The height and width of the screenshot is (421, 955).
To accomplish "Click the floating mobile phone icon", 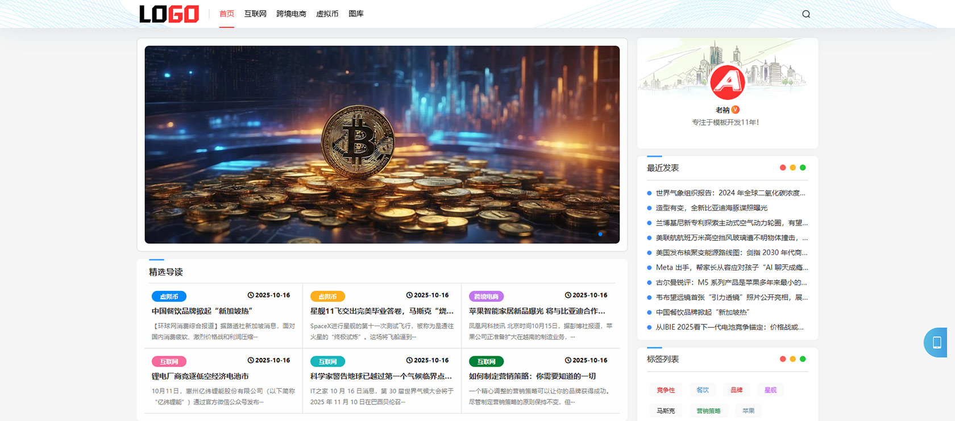I will (936, 343).
